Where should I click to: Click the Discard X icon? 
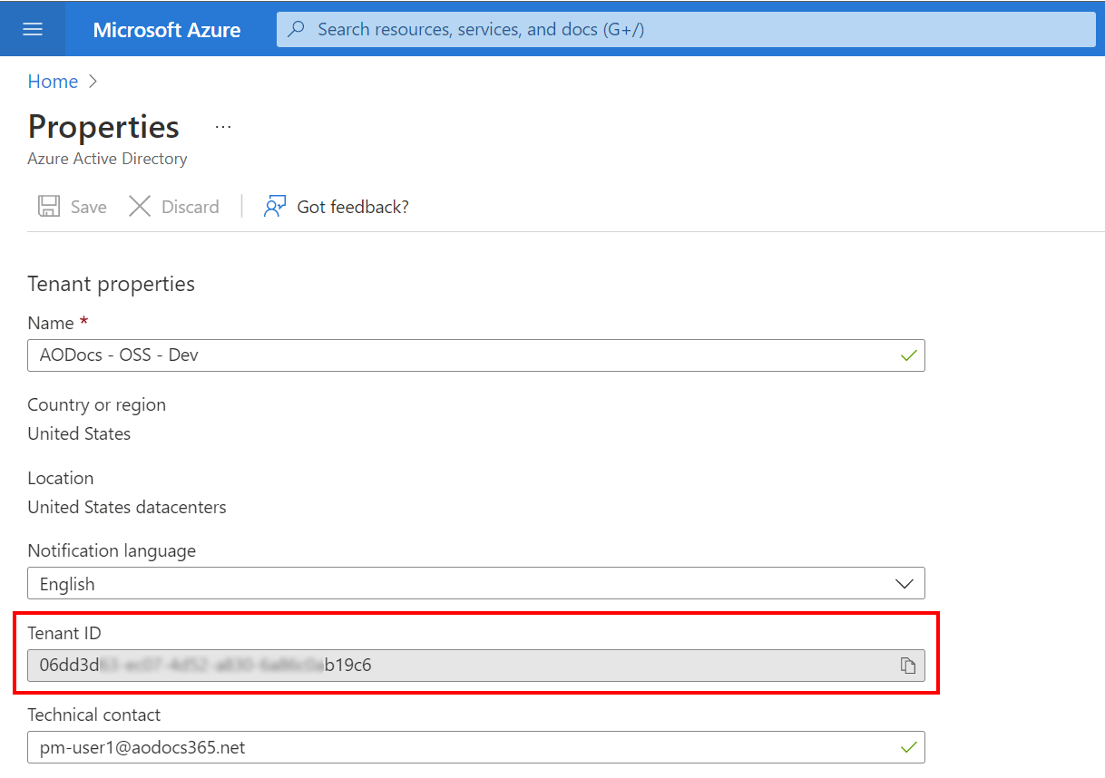(140, 207)
